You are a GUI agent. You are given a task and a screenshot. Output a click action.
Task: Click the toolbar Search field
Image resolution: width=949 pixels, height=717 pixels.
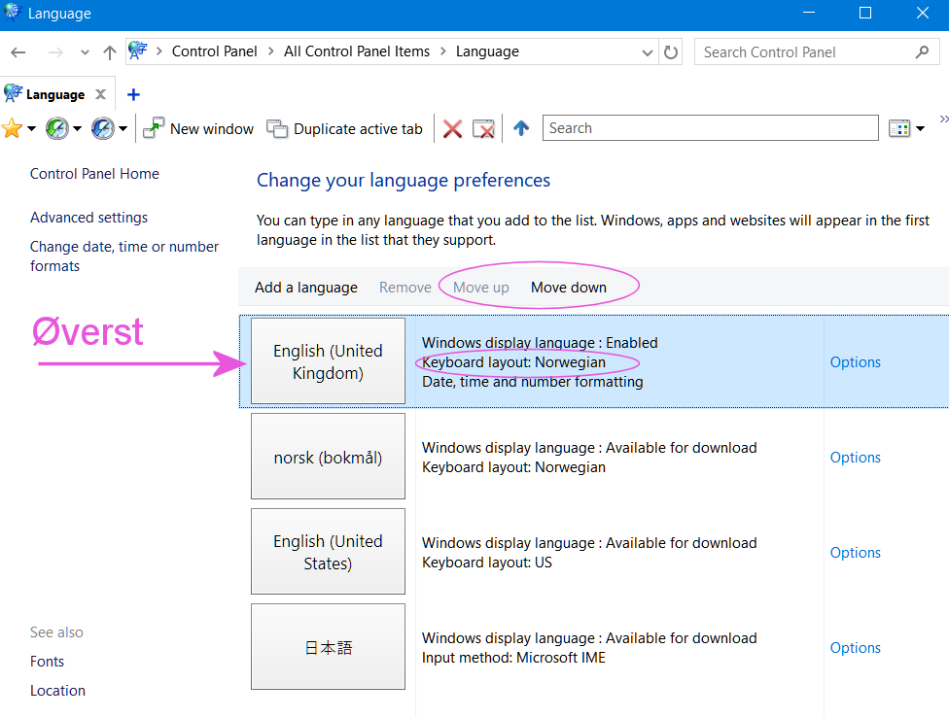click(711, 128)
